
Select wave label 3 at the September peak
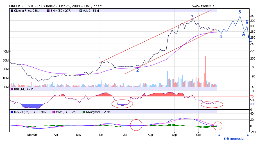coord(192,17)
